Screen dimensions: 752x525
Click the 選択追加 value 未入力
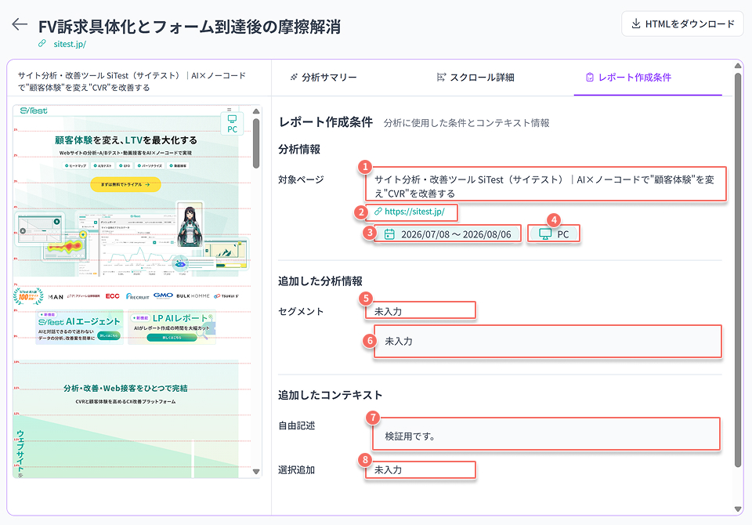(x=388, y=470)
